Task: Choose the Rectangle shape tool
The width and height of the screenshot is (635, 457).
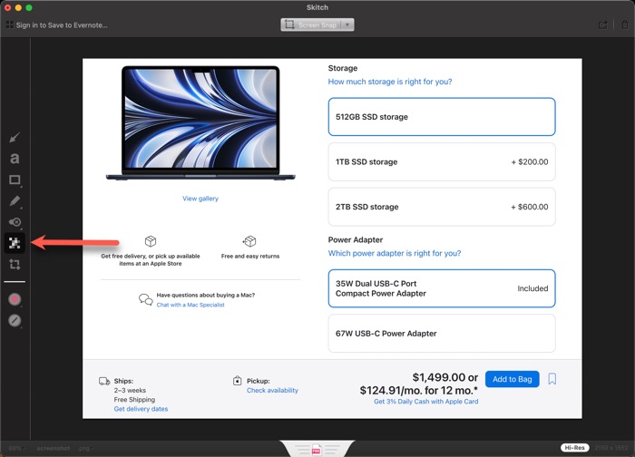Action: (15, 180)
